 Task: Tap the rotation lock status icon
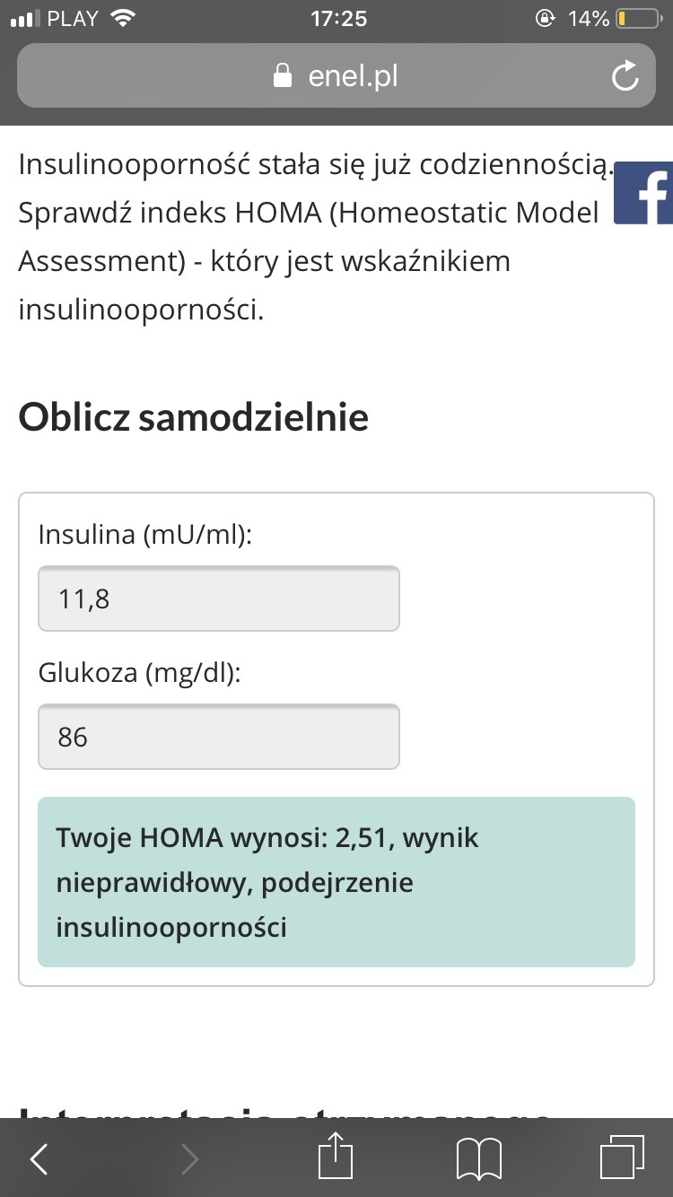(545, 19)
